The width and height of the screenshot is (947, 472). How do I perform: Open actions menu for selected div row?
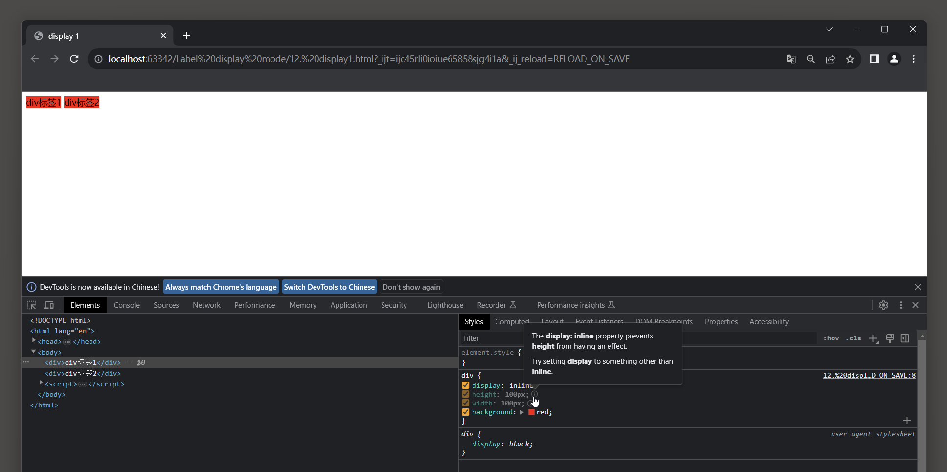point(26,362)
